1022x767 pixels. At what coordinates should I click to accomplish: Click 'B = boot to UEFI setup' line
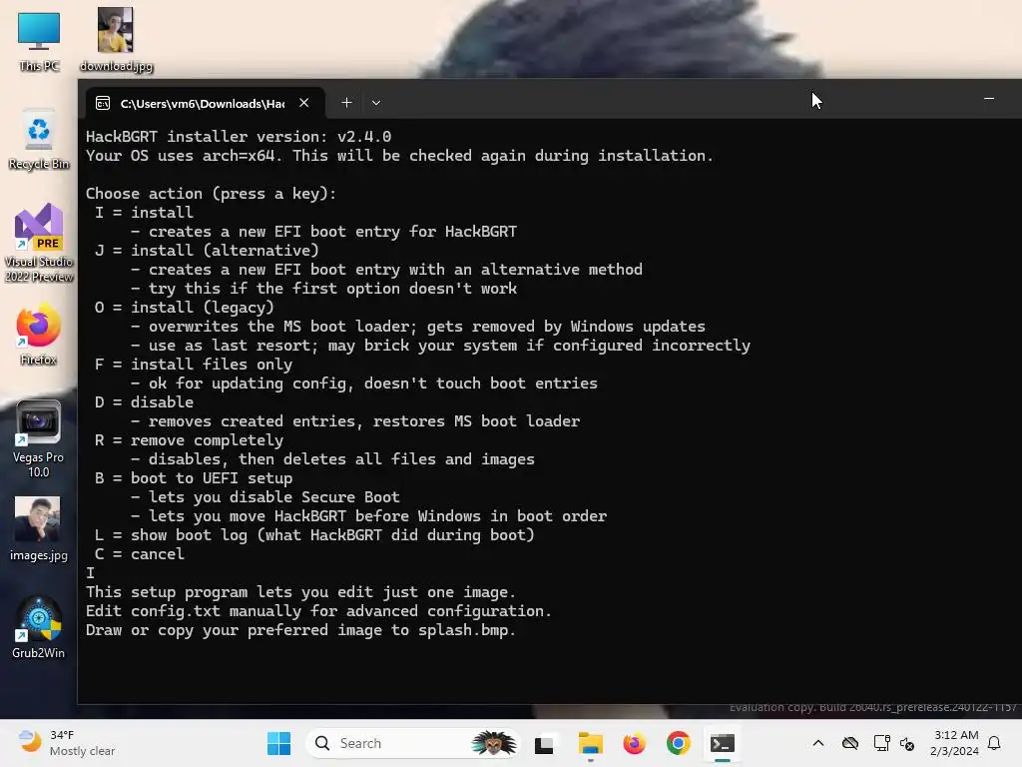coord(194,478)
